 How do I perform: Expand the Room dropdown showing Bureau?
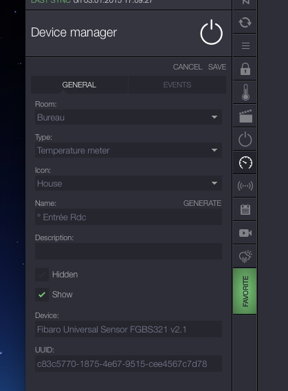129,117
